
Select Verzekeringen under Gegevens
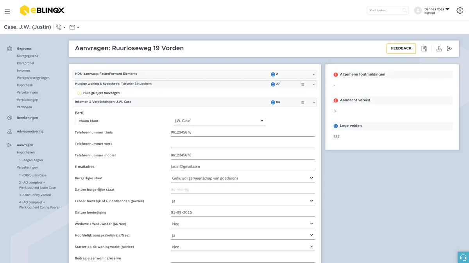point(27,92)
